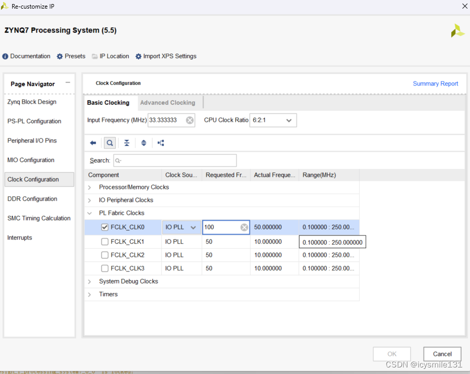Screen dimensions: 470x374
Task: Click FCLK_CLK3 IO PLL clock source cell
Action: pyautogui.click(x=182, y=268)
